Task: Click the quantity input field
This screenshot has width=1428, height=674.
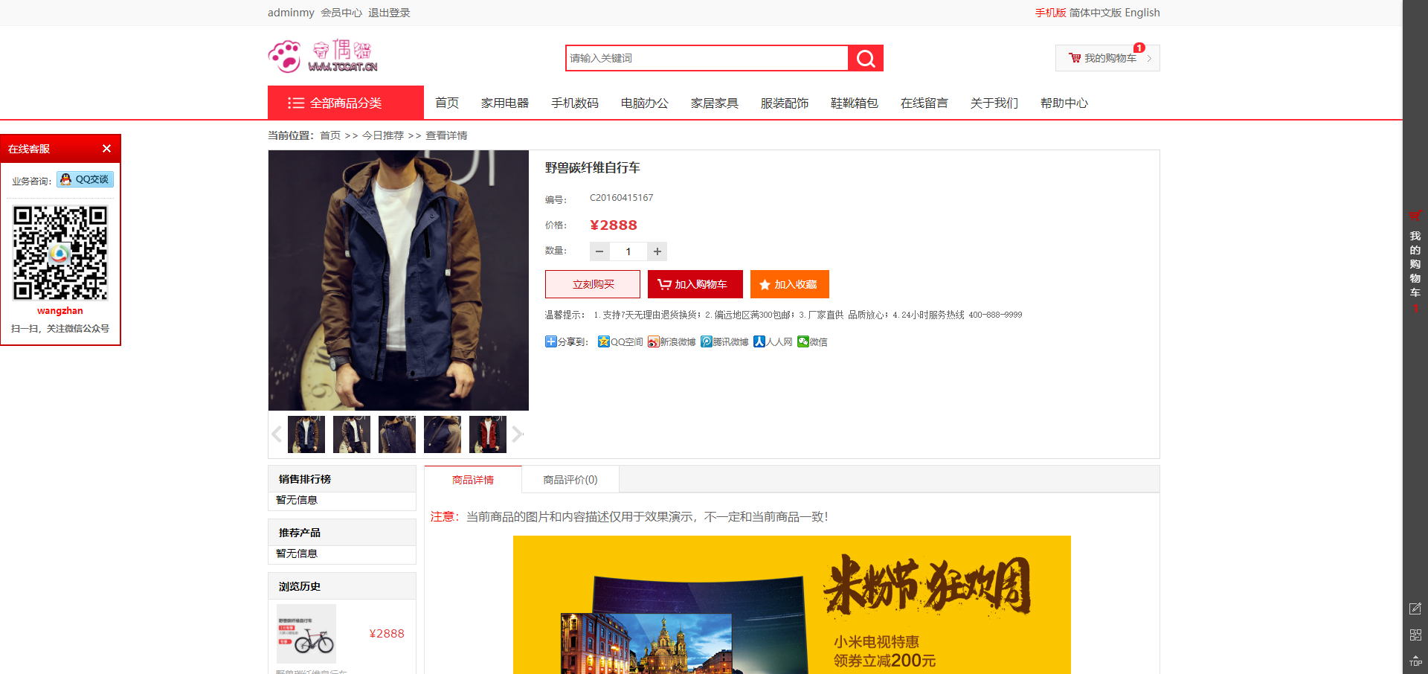Action: [x=628, y=251]
